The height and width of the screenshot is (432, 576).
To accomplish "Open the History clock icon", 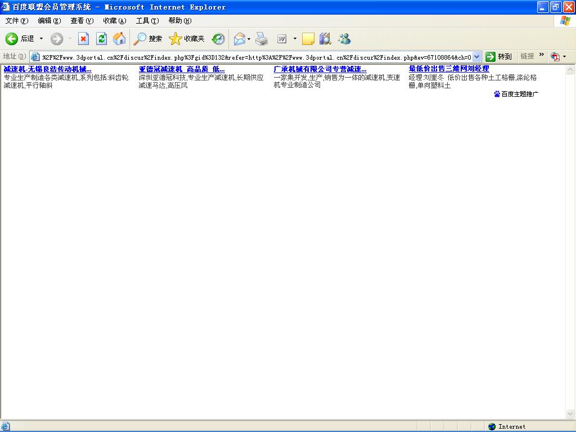I will click(218, 39).
